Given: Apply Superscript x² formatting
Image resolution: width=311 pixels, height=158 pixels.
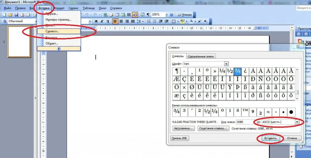Looking at the screenshot, I should [x=200, y=21].
